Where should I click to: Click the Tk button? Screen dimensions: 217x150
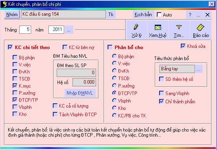[x=111, y=15]
